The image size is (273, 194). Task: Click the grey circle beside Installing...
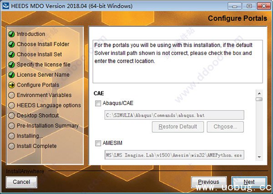[x=11, y=136]
